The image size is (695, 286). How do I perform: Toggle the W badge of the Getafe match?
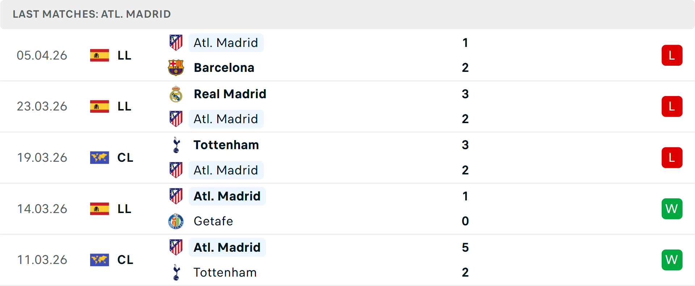click(672, 209)
